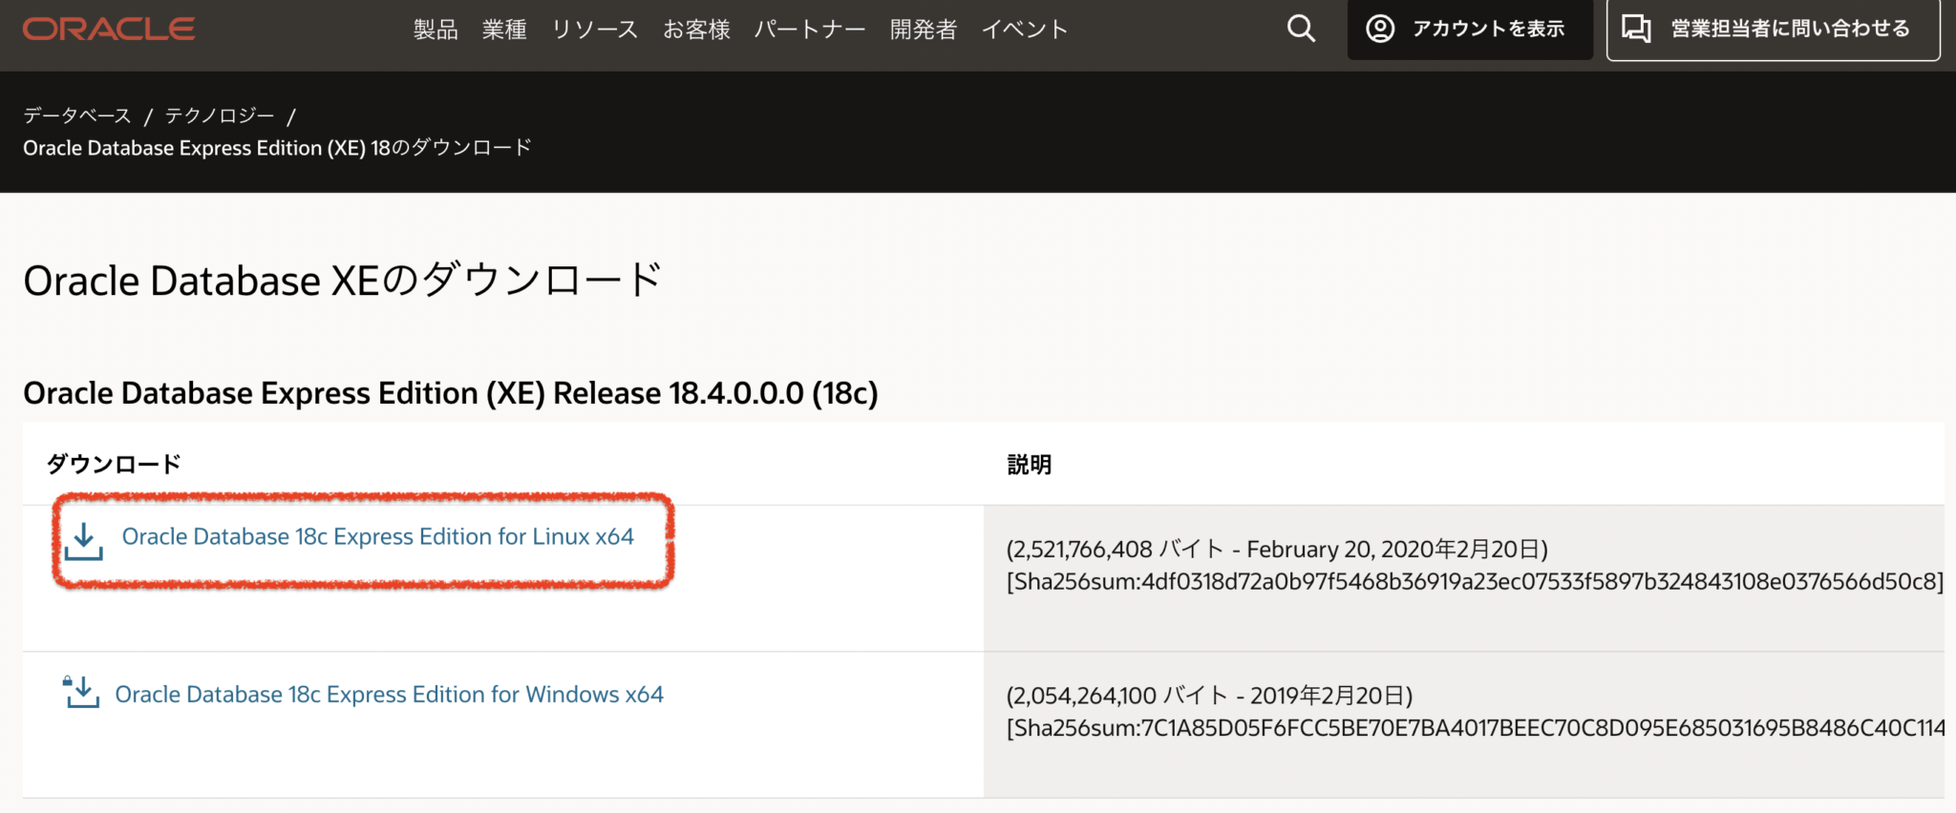The image size is (1956, 813).
Task: Click the search magnifier icon
Action: [1301, 29]
